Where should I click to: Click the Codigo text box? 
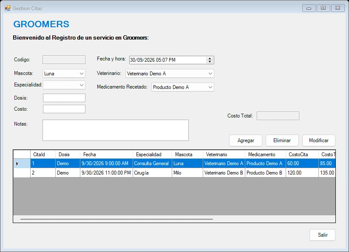click(64, 60)
